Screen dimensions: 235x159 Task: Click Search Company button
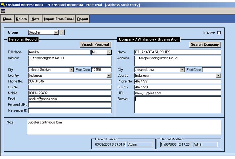(205, 44)
